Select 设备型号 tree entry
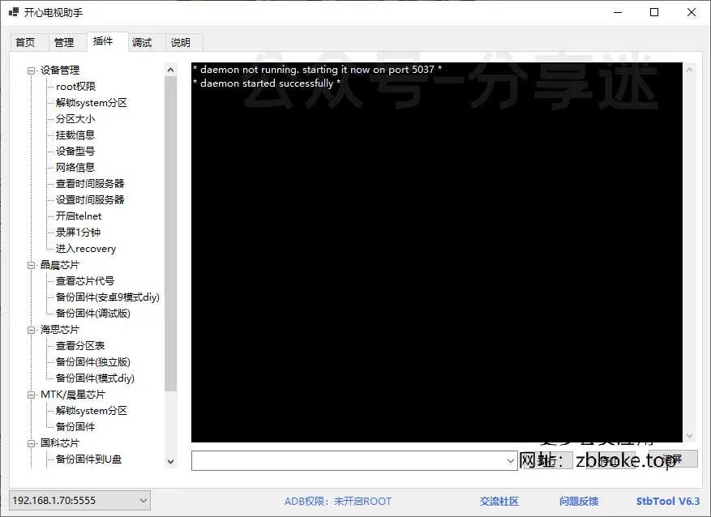This screenshot has height=517, width=711. click(x=75, y=152)
